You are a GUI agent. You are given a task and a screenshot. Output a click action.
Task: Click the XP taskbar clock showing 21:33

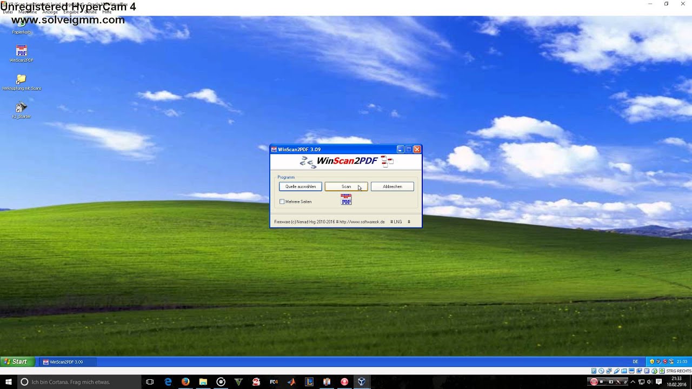click(x=682, y=362)
